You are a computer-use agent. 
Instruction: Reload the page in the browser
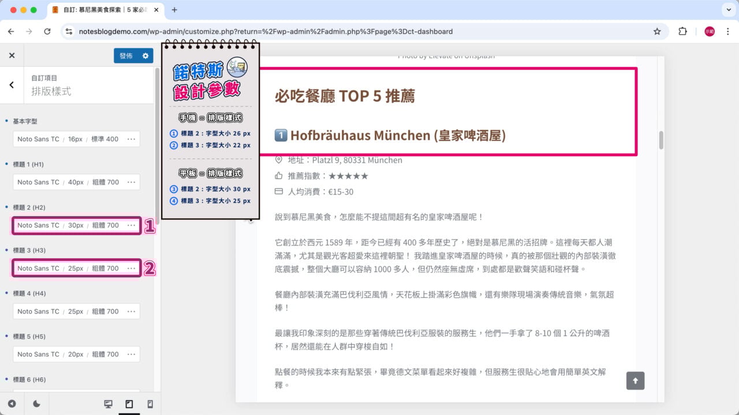47,32
